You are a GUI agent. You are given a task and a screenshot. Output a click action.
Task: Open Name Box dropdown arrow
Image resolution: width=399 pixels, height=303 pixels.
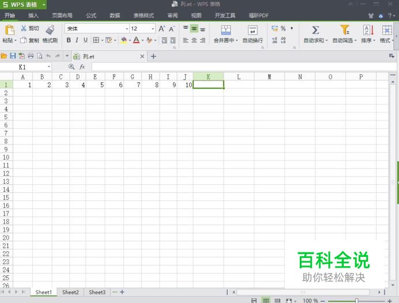tap(48, 67)
